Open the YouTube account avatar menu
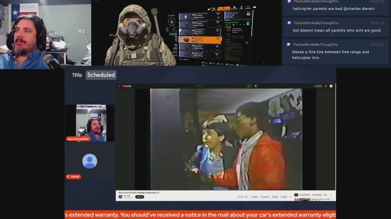 [331, 86]
